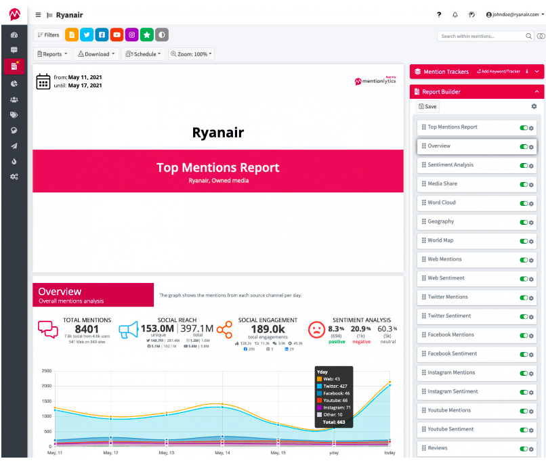Select the Instagram Mentions report section
The height and width of the screenshot is (463, 546).
coord(477,372)
